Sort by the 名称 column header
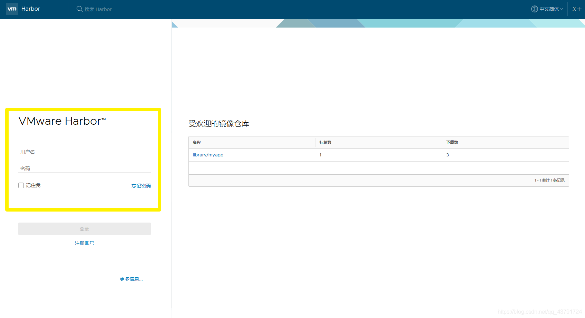This screenshot has height=318, width=585. pos(197,142)
